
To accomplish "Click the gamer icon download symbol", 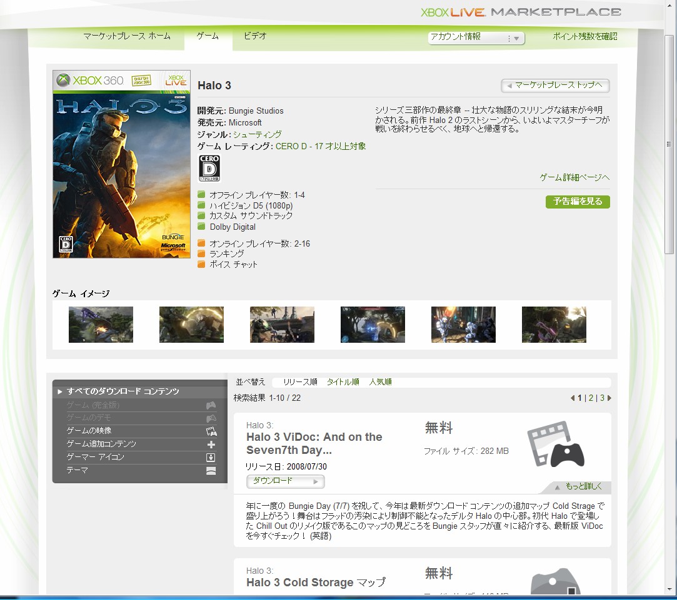I will [x=211, y=457].
